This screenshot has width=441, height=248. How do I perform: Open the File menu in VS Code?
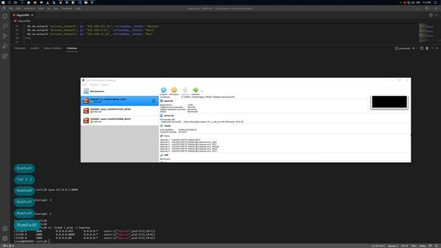pos(11,8)
